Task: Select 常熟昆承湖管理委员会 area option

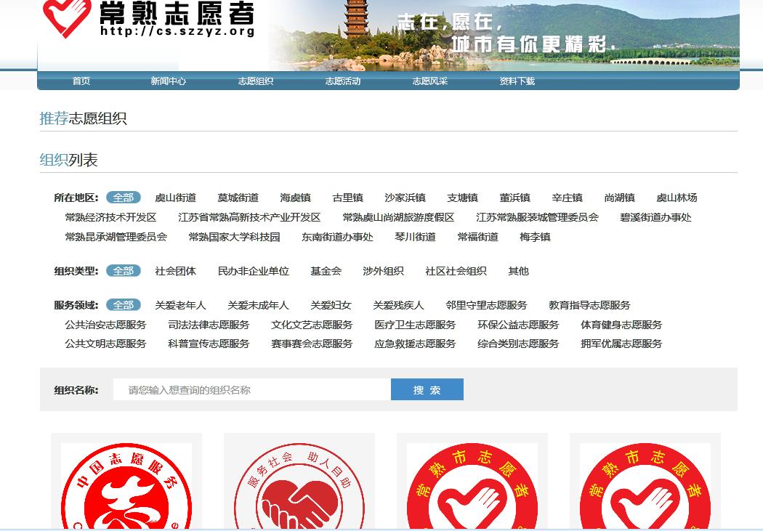Action: pyautogui.click(x=116, y=237)
